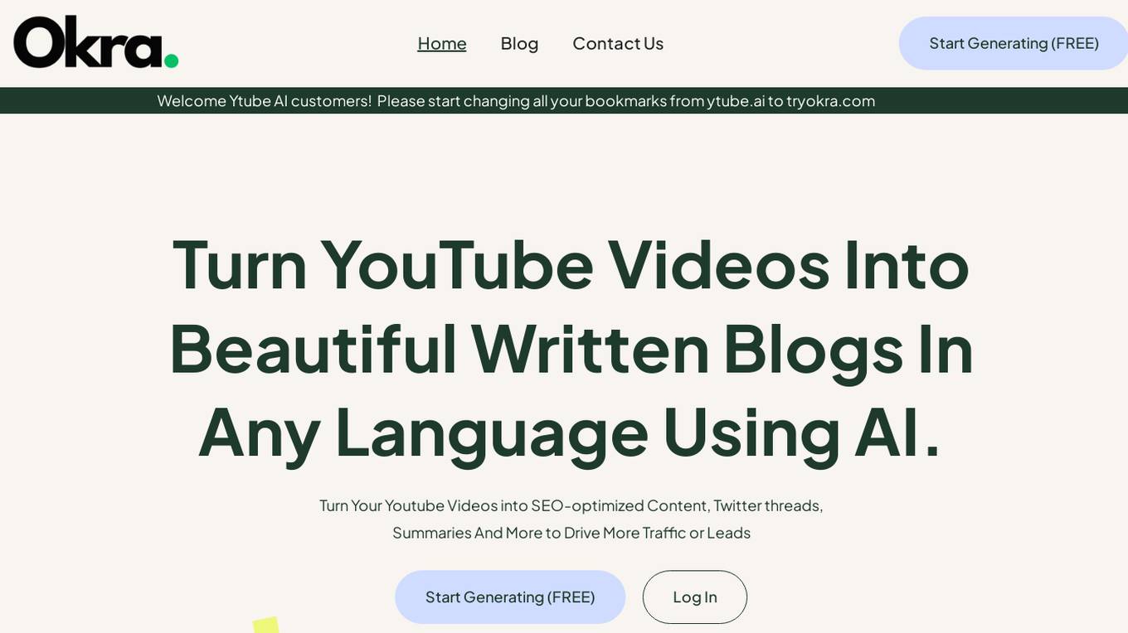1128x633 pixels.
Task: Click the Okra logo
Action: (96, 42)
